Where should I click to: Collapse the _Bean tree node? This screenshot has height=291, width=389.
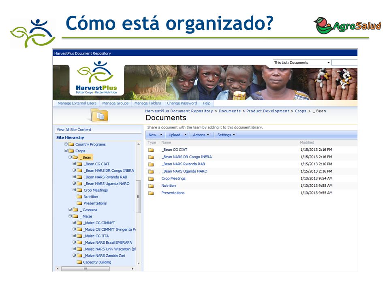70,157
